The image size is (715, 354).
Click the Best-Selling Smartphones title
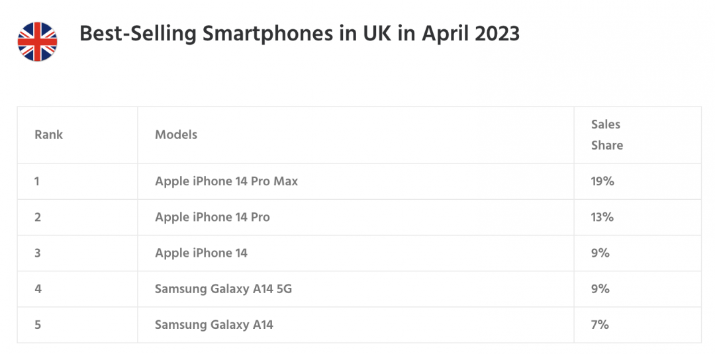[x=299, y=34]
